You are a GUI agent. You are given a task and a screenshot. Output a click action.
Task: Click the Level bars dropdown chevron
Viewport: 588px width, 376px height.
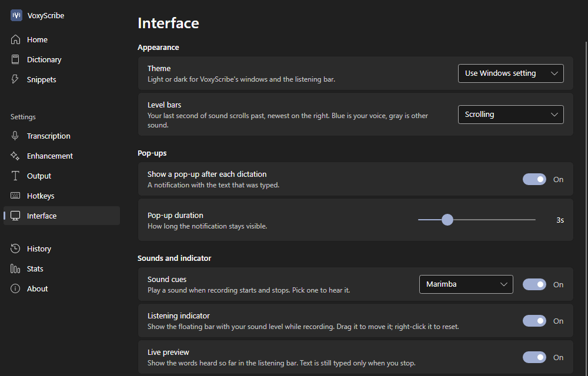click(x=554, y=115)
